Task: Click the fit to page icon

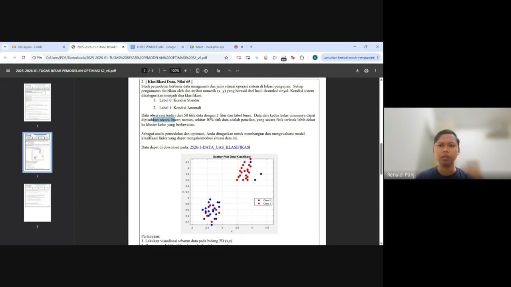Action: click(198, 71)
